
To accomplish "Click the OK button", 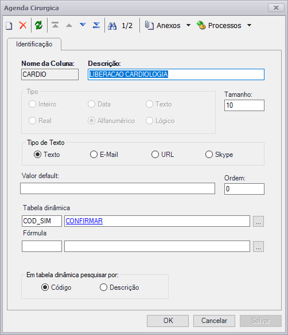I will [168, 321].
